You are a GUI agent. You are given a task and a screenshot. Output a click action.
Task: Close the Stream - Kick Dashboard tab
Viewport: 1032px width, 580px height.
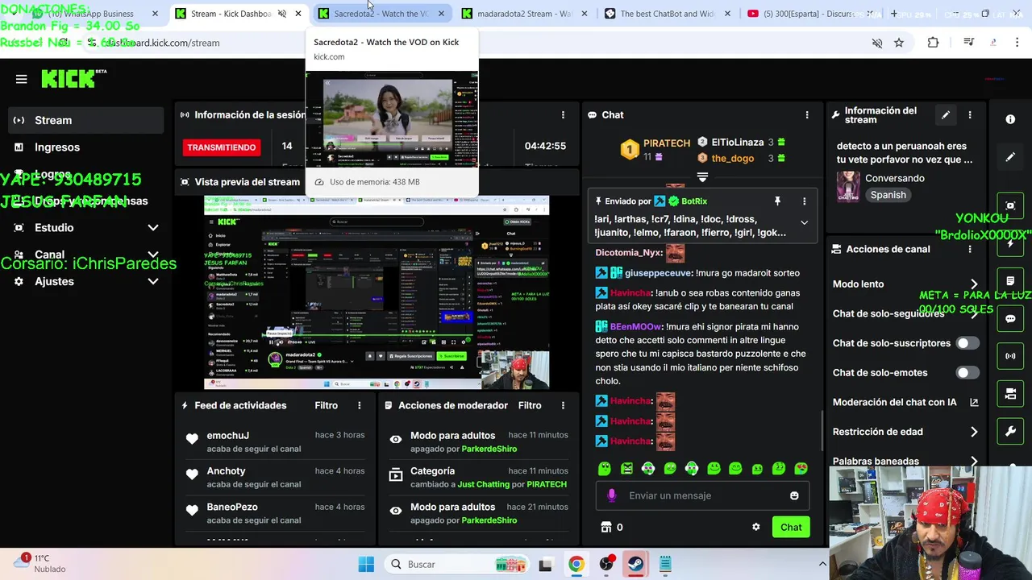click(x=298, y=14)
